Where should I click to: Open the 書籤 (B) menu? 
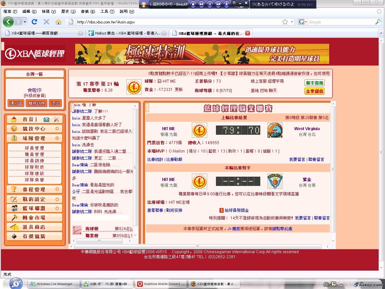click(88, 11)
